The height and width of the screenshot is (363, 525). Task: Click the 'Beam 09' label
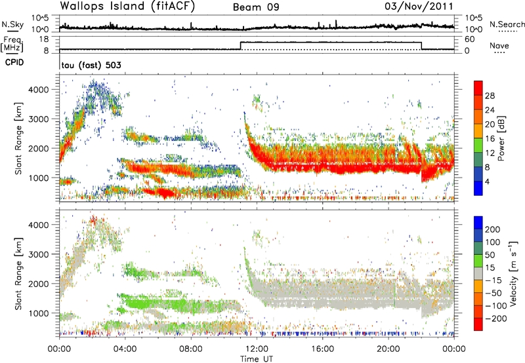pyautogui.click(x=256, y=7)
